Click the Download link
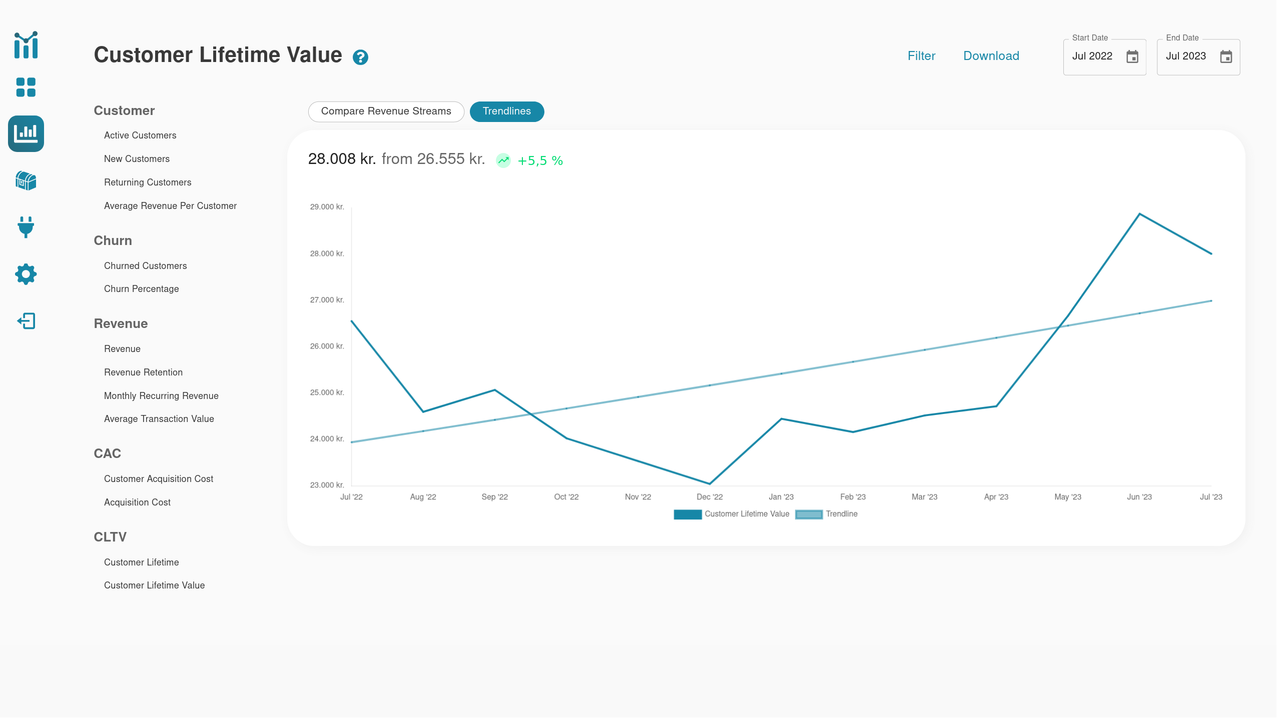 (x=991, y=55)
